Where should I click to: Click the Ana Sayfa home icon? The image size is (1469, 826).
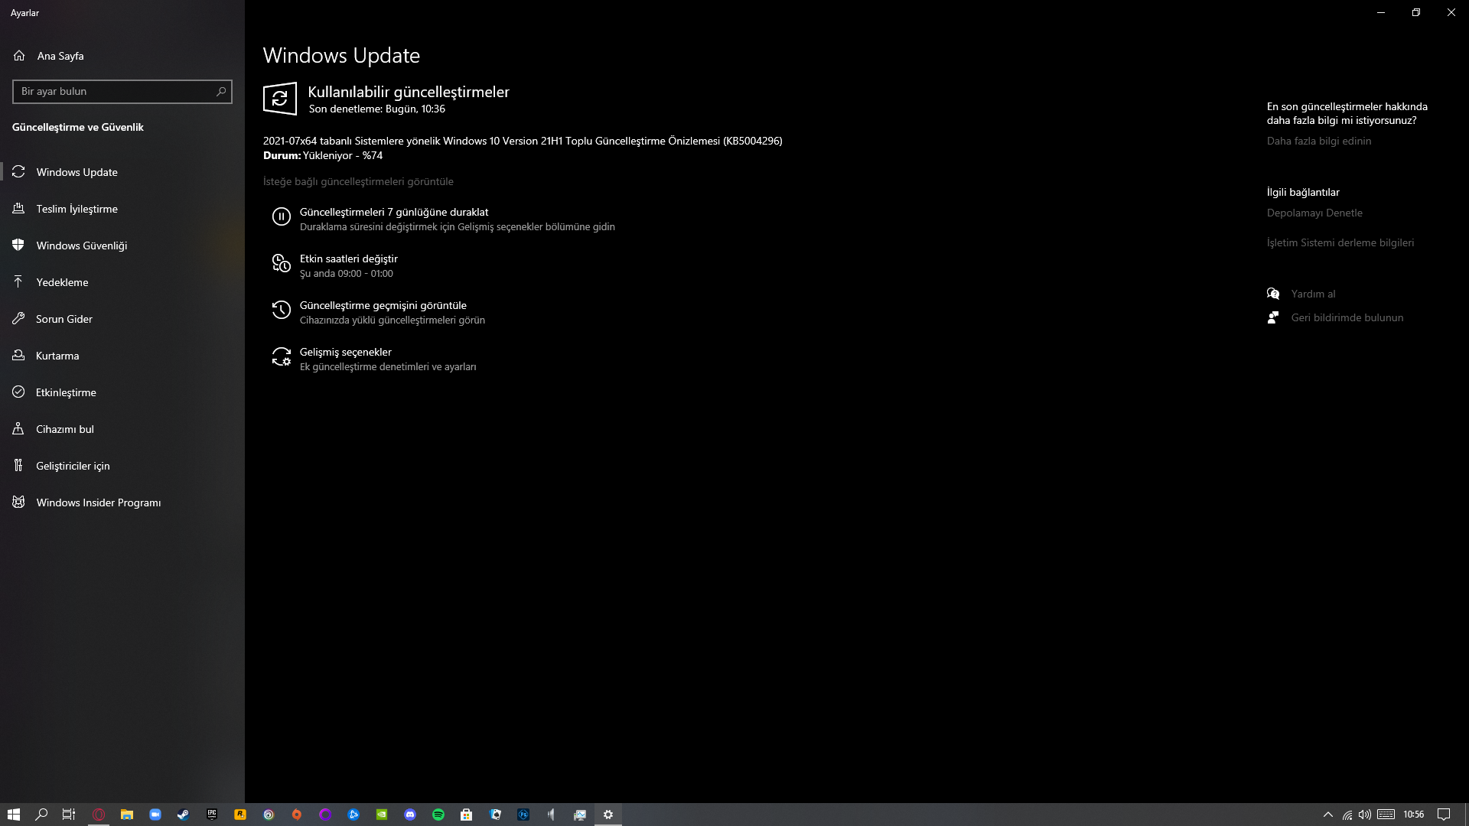[19, 56]
